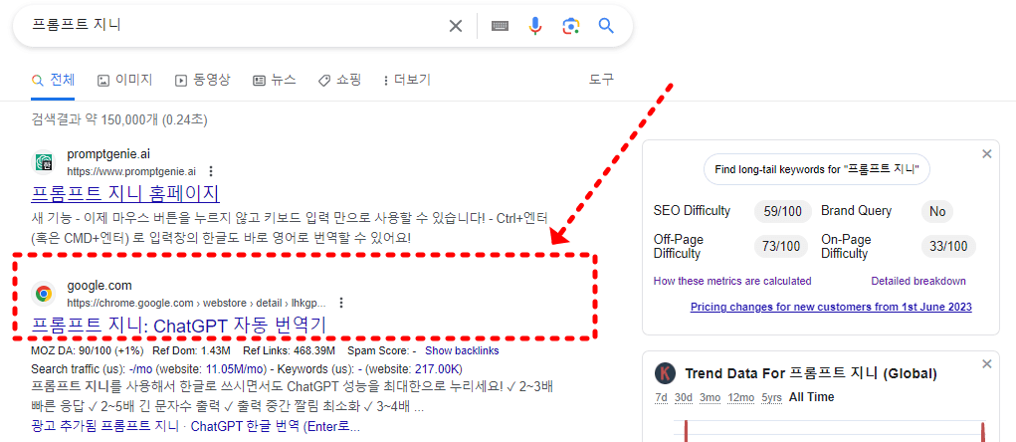
Task: Click Find long-tail keywords button
Action: point(816,170)
